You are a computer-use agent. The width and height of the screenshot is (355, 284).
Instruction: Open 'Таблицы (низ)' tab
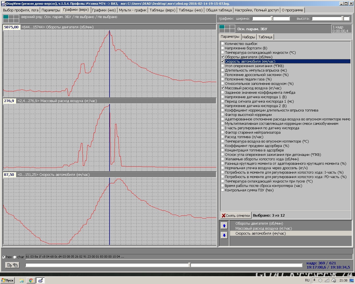[191, 10]
